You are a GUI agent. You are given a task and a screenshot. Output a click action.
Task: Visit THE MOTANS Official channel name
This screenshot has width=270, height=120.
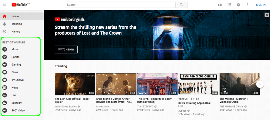(232, 106)
